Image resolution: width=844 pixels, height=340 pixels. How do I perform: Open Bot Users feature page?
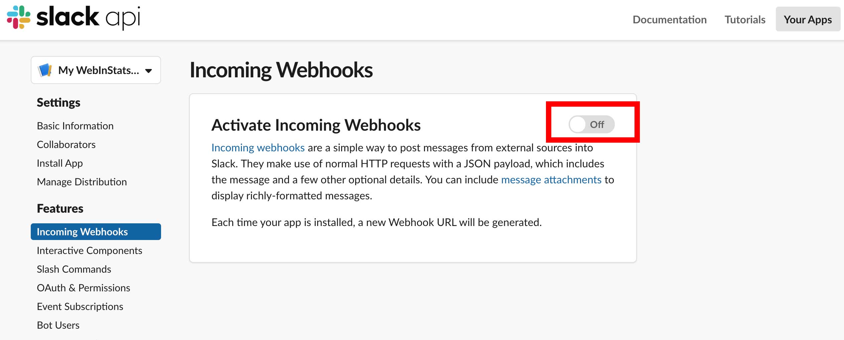pos(58,325)
